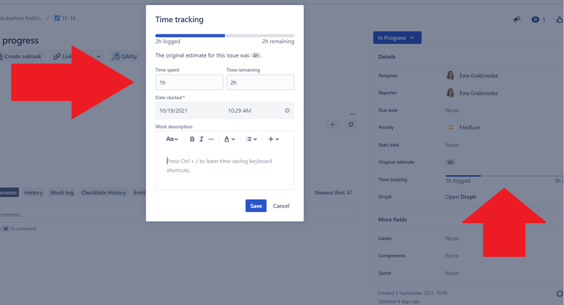Toggle Newest first sort order

tap(334, 193)
